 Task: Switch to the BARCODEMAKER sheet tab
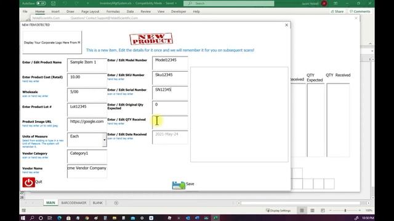click(74, 203)
